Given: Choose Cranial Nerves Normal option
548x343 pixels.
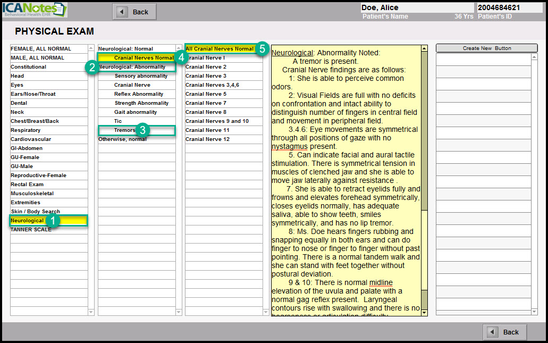Looking at the screenshot, I should [143, 58].
